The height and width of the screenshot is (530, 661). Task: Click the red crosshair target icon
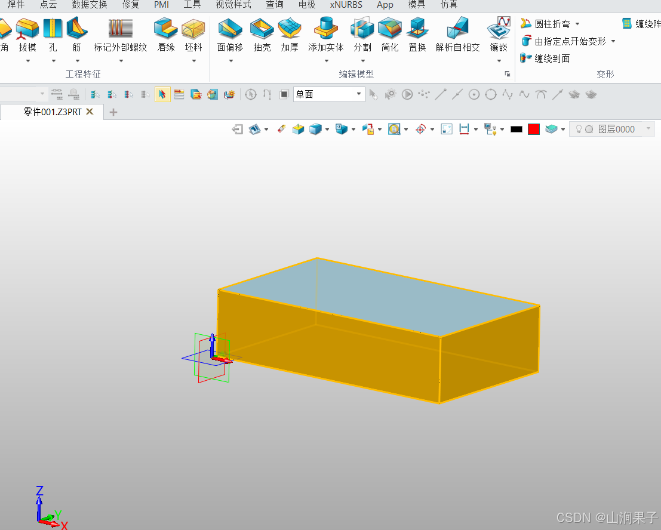tap(420, 129)
